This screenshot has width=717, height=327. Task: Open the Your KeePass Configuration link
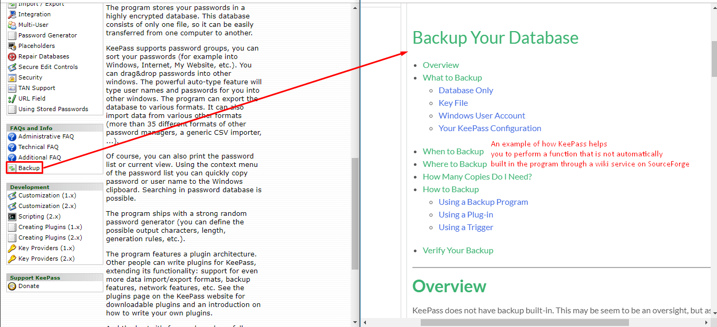(490, 128)
